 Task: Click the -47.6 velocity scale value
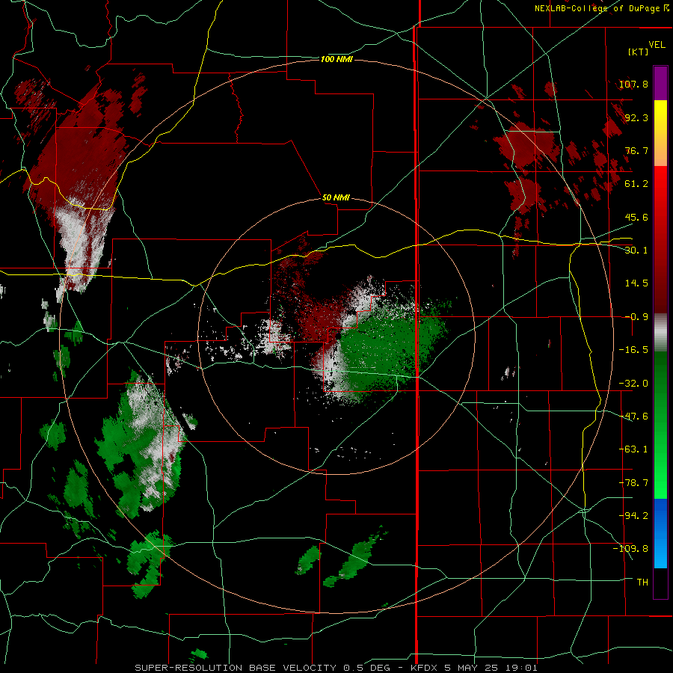[633, 417]
